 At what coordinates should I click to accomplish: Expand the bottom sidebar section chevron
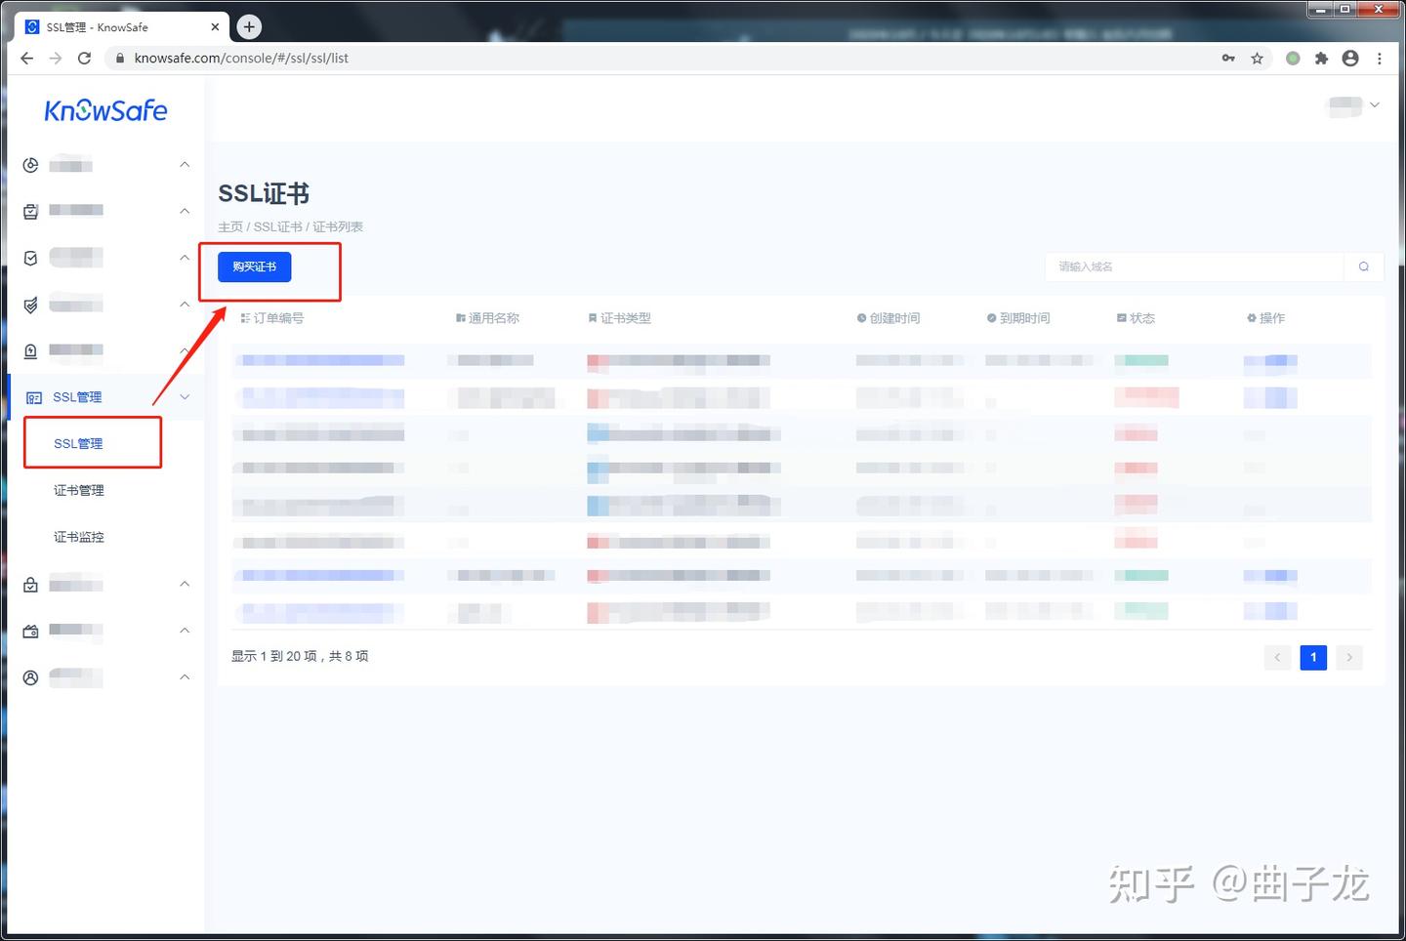click(x=185, y=677)
